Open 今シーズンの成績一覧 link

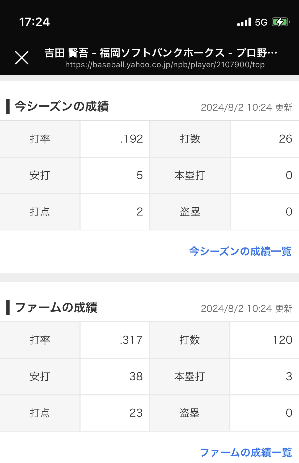[x=240, y=251]
